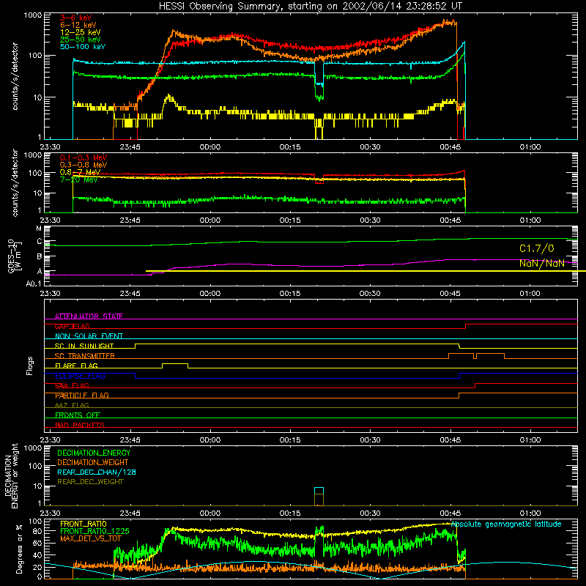Click the 50-100 keV legend label
The height and width of the screenshot is (586, 586).
(x=83, y=47)
